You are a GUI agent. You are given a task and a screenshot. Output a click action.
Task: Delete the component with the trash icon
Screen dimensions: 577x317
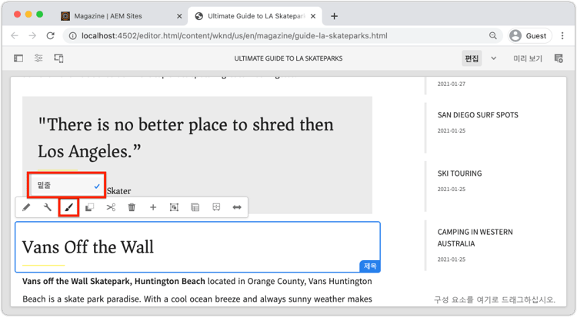tap(132, 207)
